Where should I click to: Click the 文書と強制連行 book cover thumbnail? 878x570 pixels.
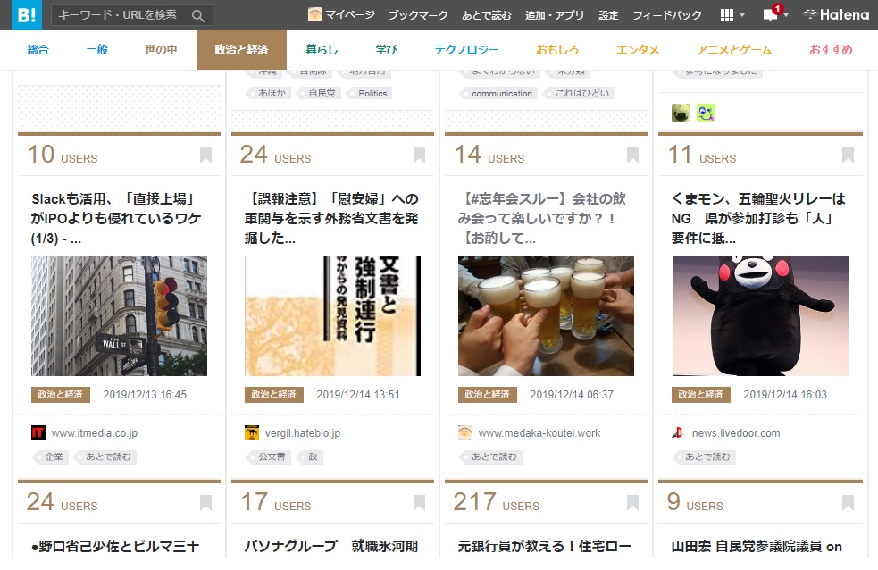pos(332,316)
